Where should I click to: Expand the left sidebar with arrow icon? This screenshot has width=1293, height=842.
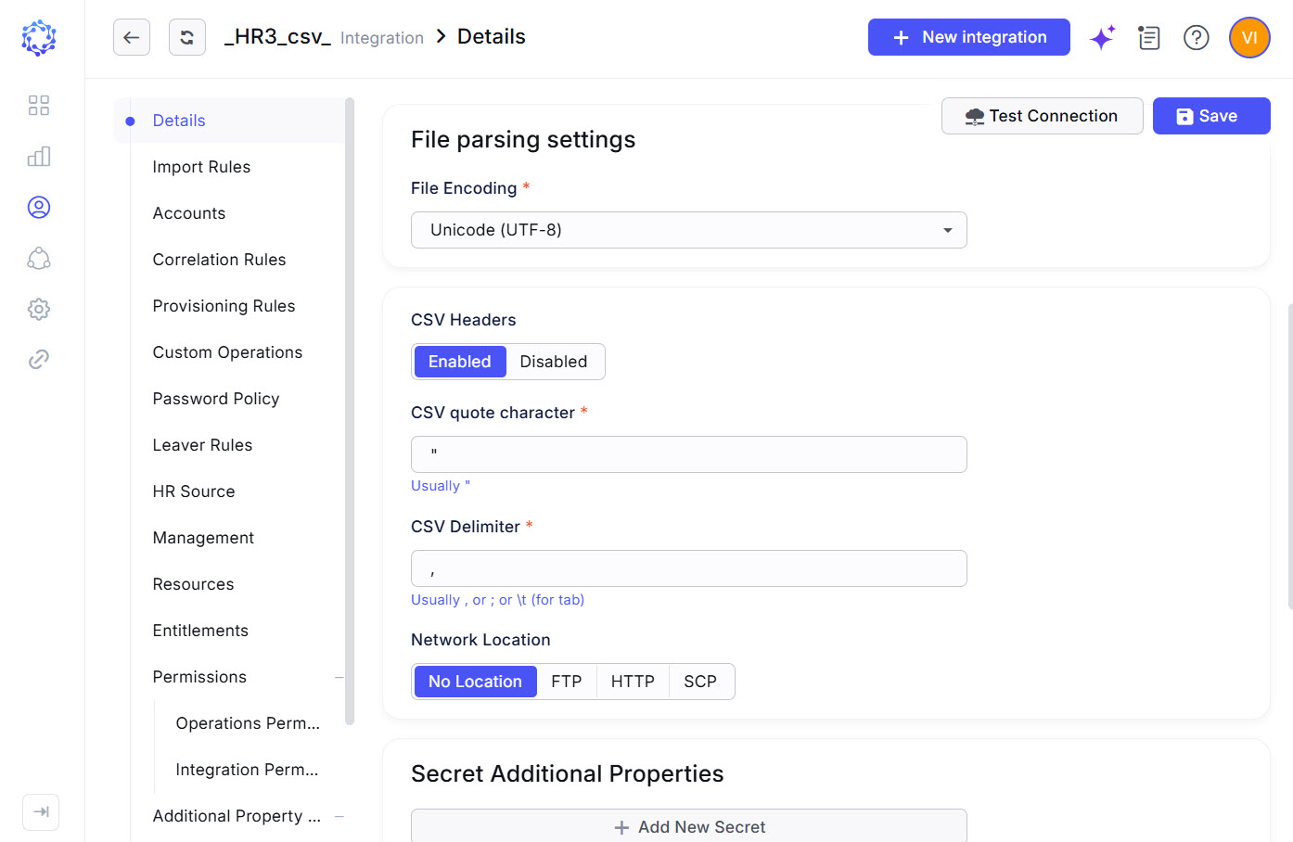(x=41, y=812)
